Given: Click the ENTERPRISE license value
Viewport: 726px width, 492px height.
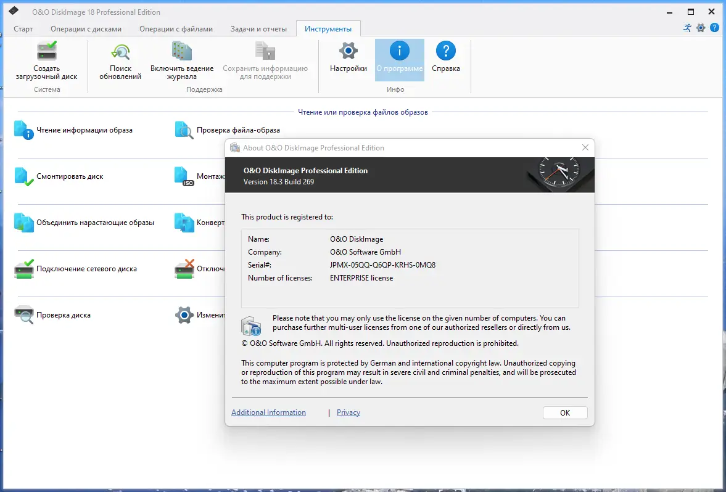Looking at the screenshot, I should coord(361,278).
